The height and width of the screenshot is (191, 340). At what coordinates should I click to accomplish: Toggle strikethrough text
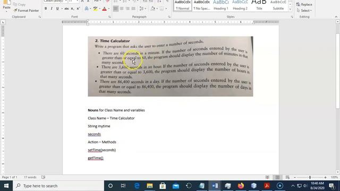pos(67,8)
